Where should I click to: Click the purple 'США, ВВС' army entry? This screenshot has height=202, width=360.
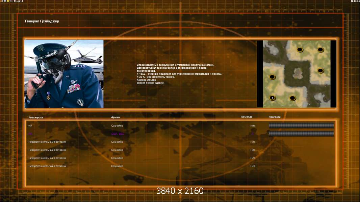tap(117, 134)
